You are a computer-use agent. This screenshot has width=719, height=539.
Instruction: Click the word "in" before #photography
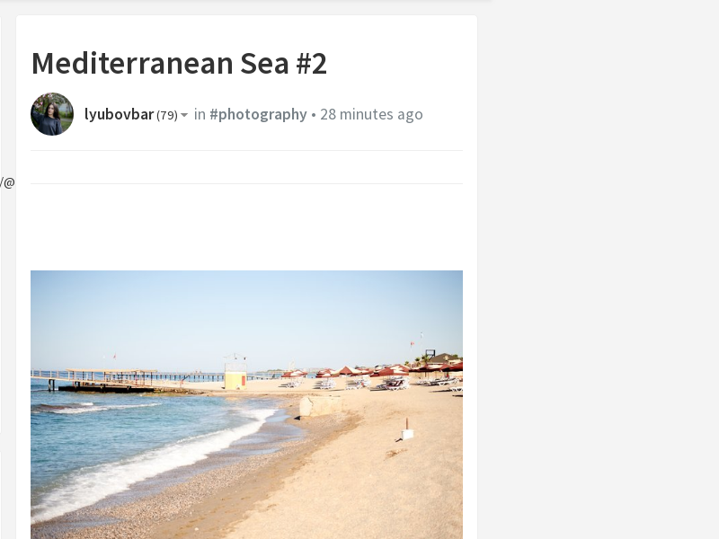pyautogui.click(x=200, y=114)
